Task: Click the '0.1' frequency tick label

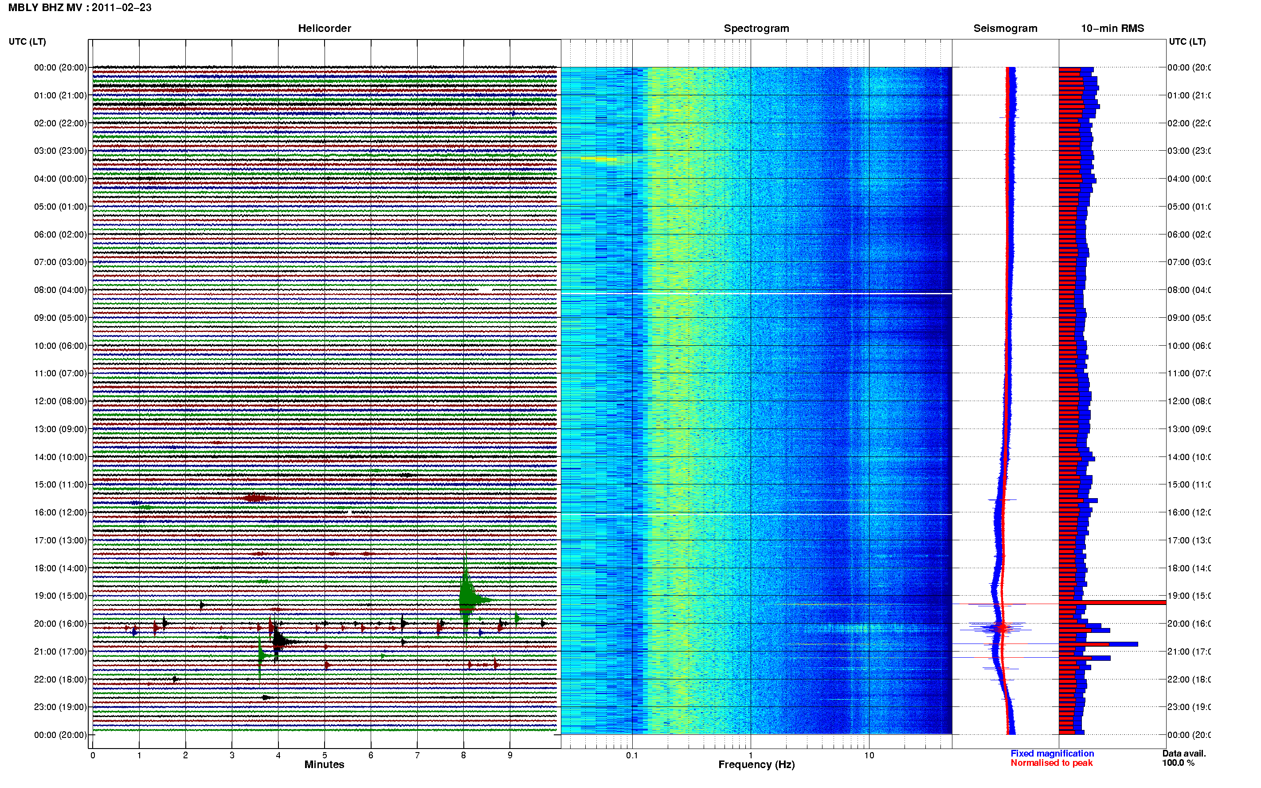Action: coord(632,756)
